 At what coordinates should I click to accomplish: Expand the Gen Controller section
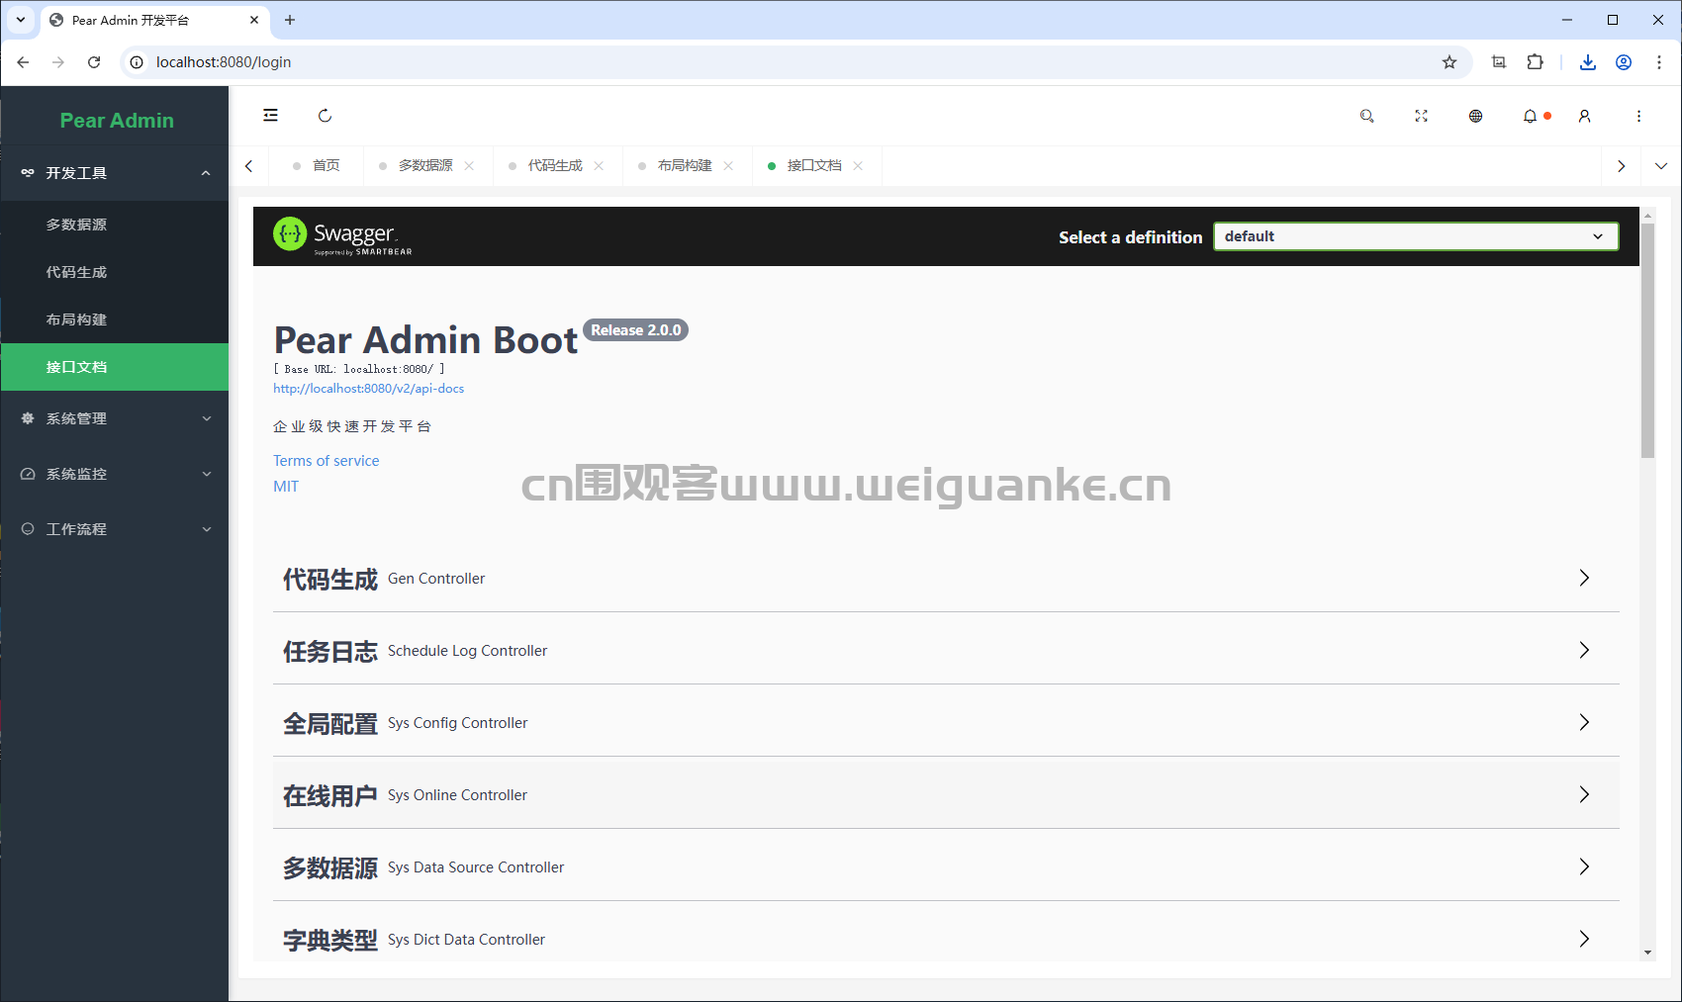[1583, 578]
